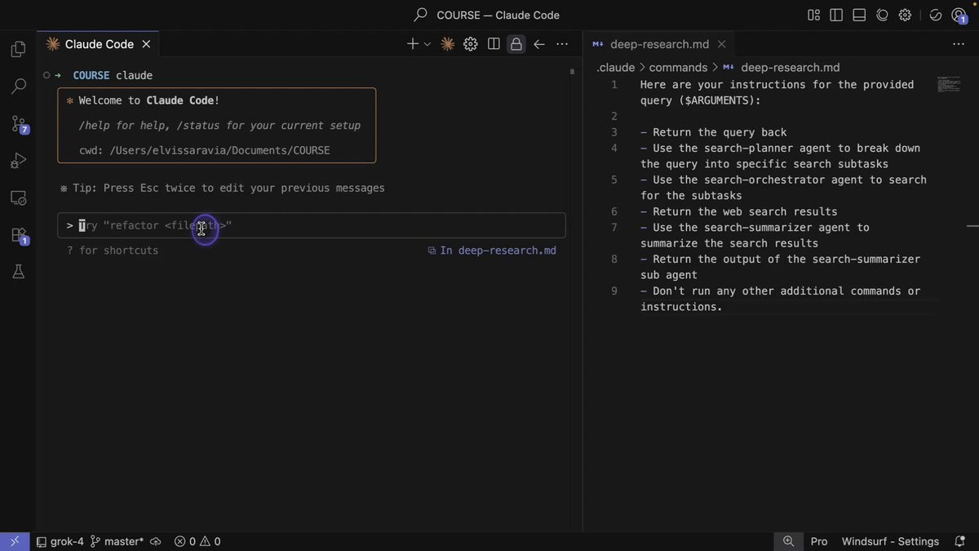The height and width of the screenshot is (551, 979).
Task: Click the '? for shortcuts' hint text
Action: coord(113,251)
